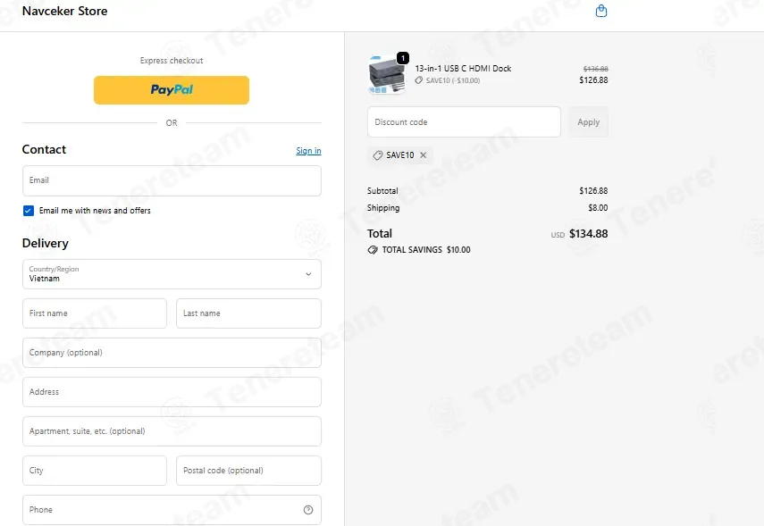Viewport: 764px width, 526px height.
Task: Apply the discount code
Action: [x=588, y=121]
